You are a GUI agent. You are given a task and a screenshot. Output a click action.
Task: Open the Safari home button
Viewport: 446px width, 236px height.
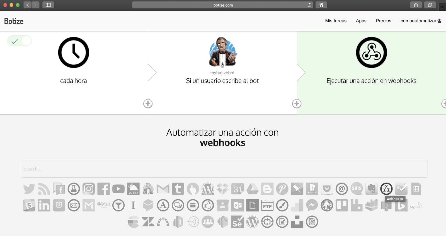pos(321,5)
